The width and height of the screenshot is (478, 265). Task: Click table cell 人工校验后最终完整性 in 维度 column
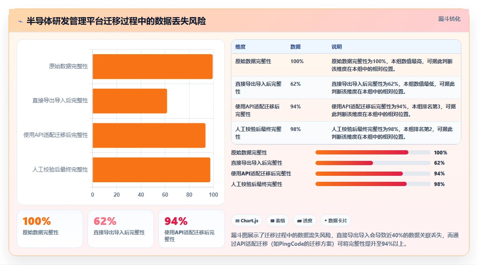259,133
